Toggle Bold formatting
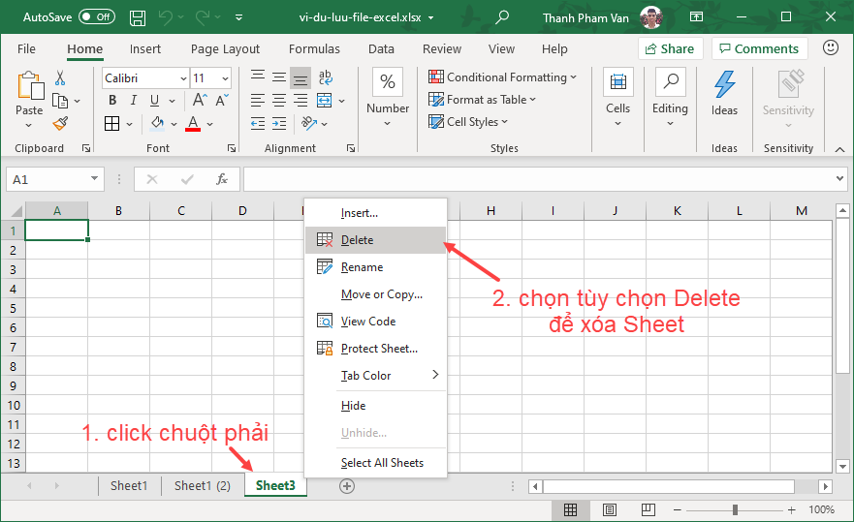Image resolution: width=854 pixels, height=522 pixels. 112,100
